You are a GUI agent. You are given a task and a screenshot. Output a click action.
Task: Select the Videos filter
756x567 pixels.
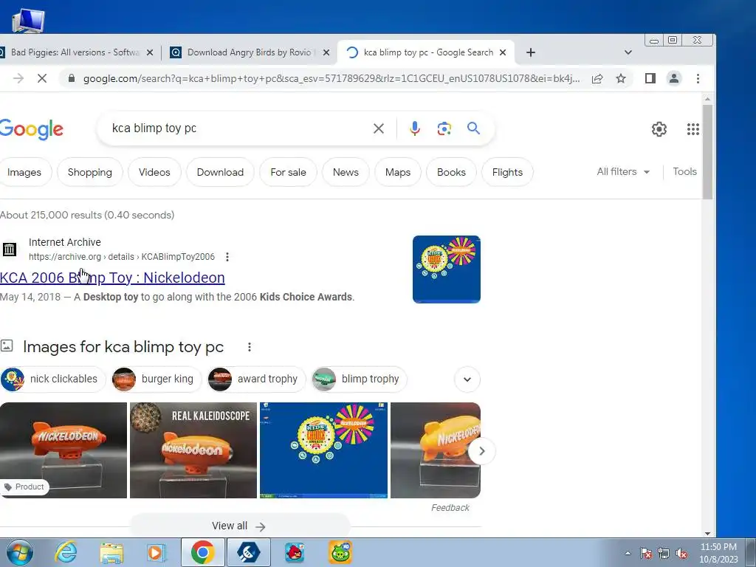154,172
